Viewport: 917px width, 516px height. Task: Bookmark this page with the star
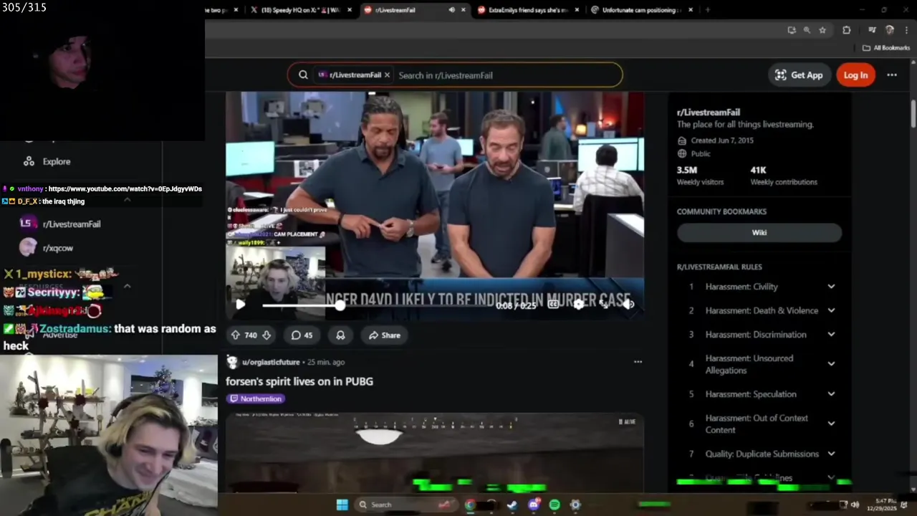tap(822, 30)
